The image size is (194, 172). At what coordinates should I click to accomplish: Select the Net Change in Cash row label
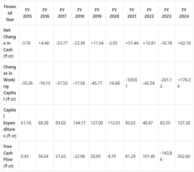tap(10, 43)
